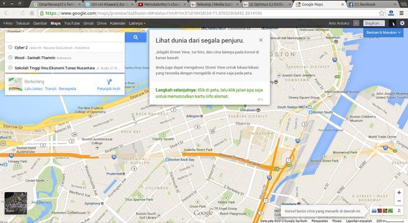Close the 'Lihat dunia dari segala penjuru' dialog
This screenshot has height=223, width=408.
[261, 40]
